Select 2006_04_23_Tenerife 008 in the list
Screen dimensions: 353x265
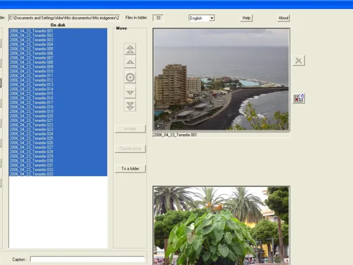tap(58, 62)
